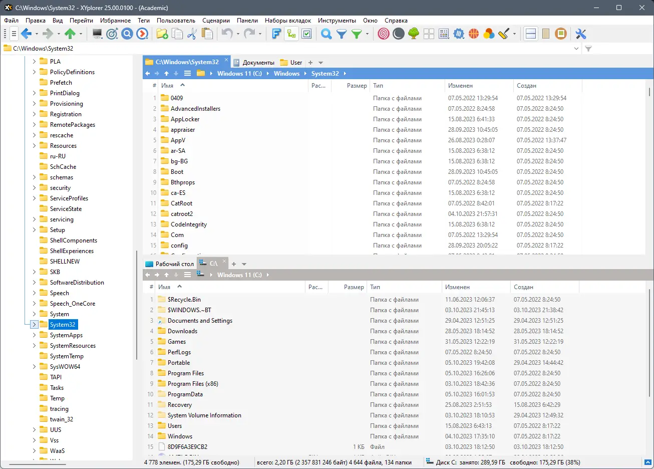Screen dimensions: 654x469
Task: Open the Configuration wrench icon
Action: [580, 34]
